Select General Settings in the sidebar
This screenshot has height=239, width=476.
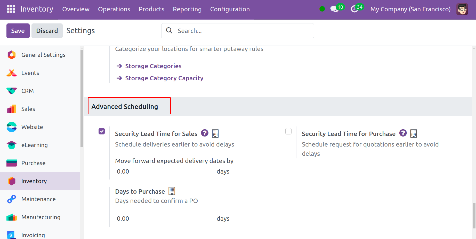click(x=43, y=55)
